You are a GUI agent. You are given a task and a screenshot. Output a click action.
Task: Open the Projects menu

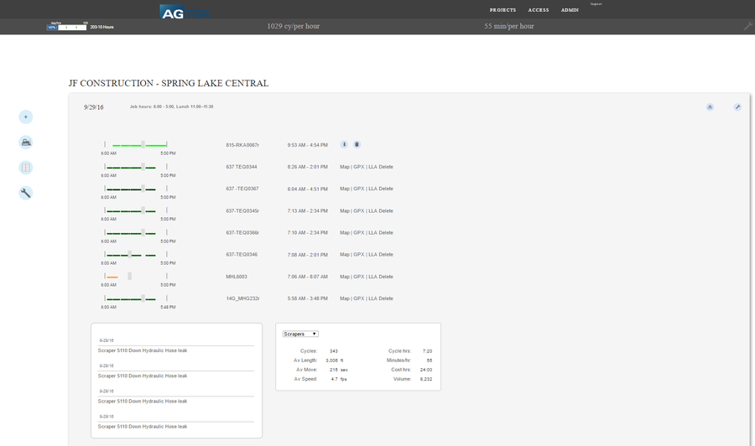point(502,10)
